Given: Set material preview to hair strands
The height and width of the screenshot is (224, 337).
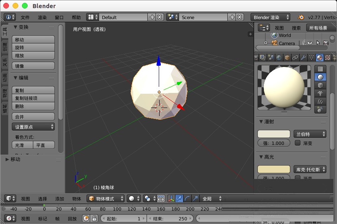Looking at the screenshot, I should coord(320,101).
